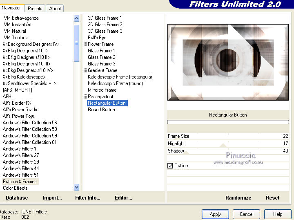This screenshot has width=294, height=220.
Task: Select the VM Natural category
Action: [15, 31]
